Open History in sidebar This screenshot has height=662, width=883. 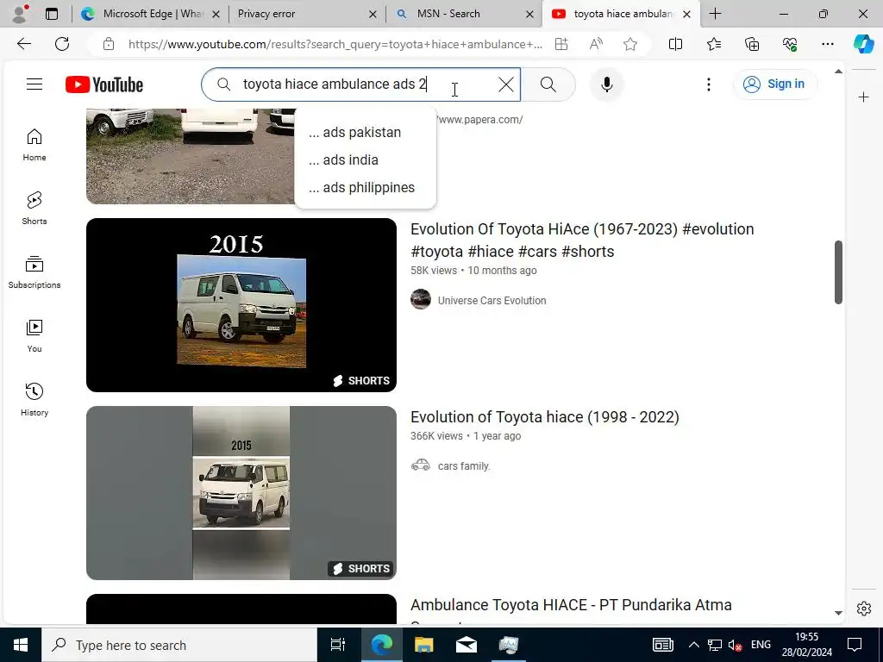(x=34, y=400)
